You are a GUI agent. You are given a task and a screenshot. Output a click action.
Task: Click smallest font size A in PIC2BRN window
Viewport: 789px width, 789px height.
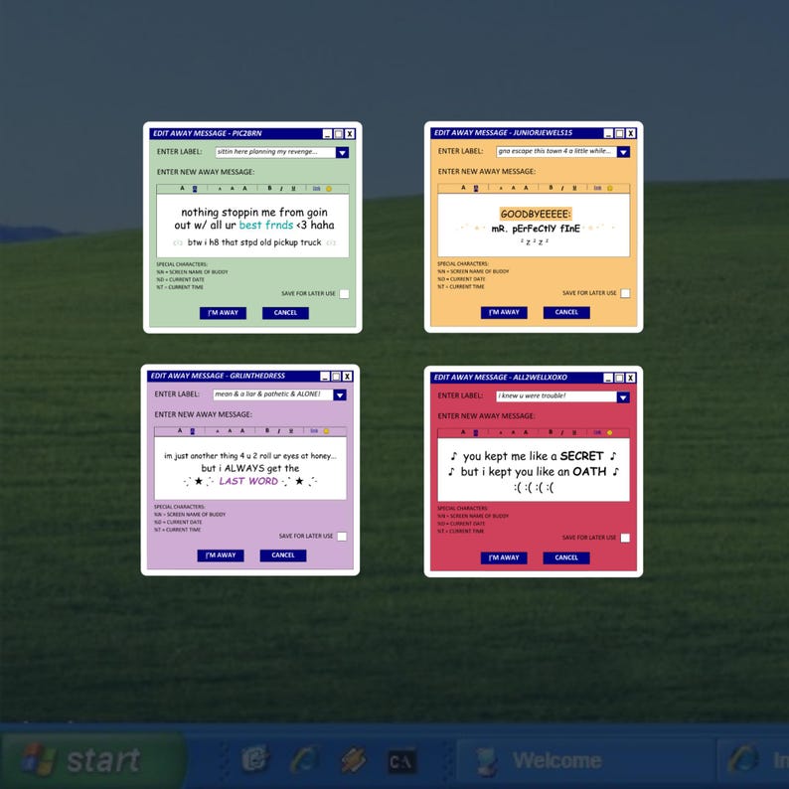tap(220, 189)
